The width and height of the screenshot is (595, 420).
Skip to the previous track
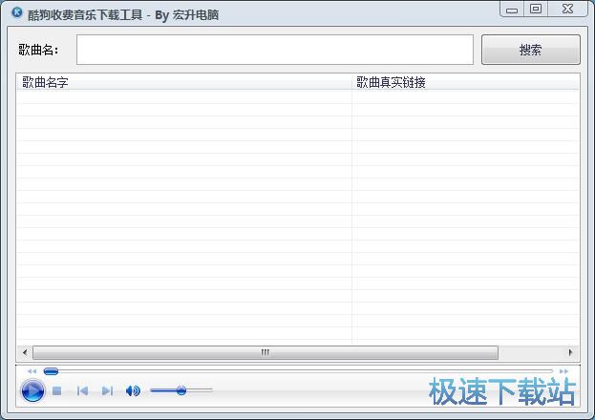(82, 390)
